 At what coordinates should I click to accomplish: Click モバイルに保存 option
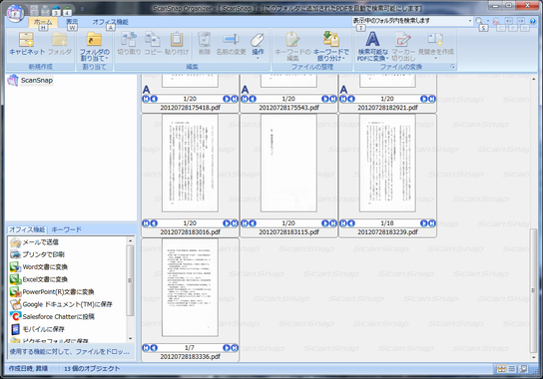click(37, 329)
